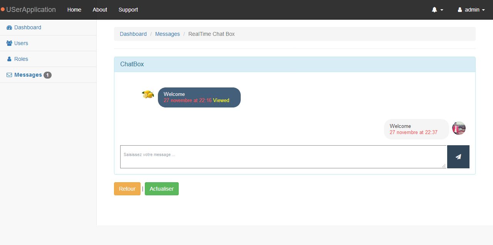The width and height of the screenshot is (493, 245).
Task: Click the notification bell icon
Action: tap(434, 10)
